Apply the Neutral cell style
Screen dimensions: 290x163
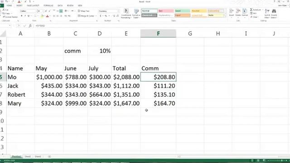[199, 11]
